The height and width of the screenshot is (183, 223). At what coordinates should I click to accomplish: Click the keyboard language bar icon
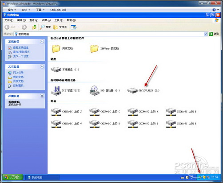pyautogui.click(x=183, y=178)
